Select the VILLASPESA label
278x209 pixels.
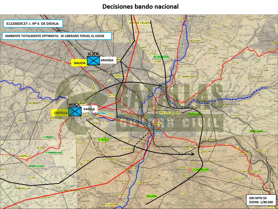coord(141,182)
